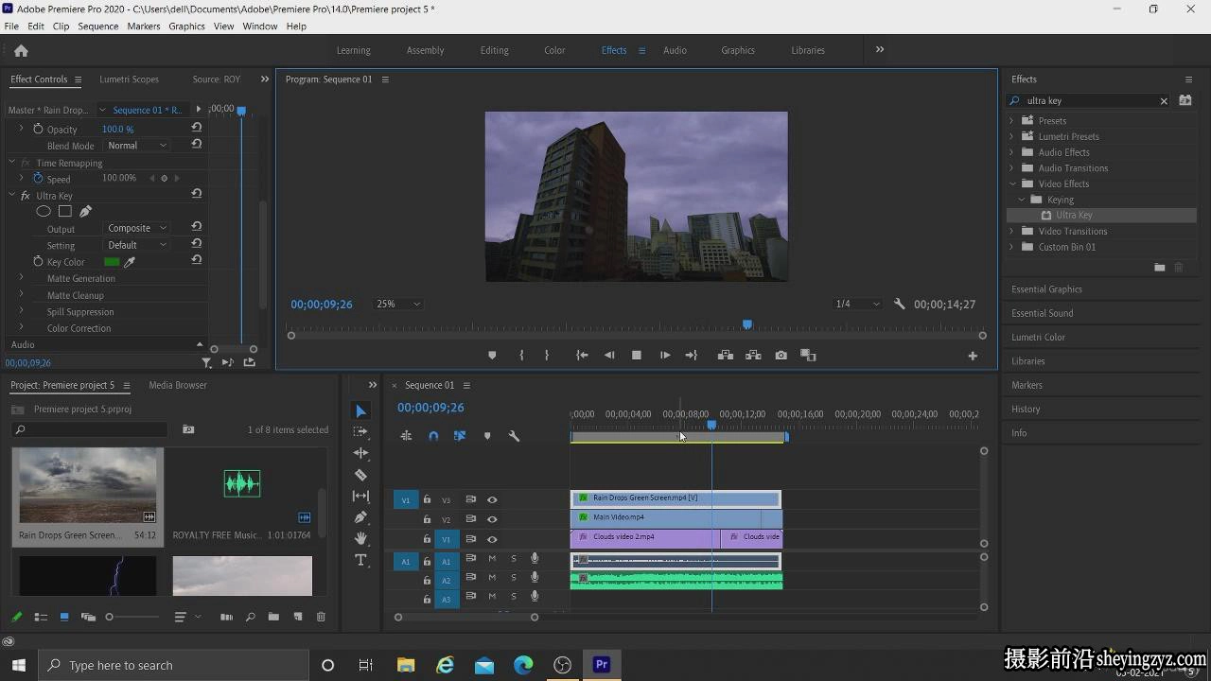Create ellipse mask under Ultra Key
Screen dimensions: 1211x681
point(44,212)
